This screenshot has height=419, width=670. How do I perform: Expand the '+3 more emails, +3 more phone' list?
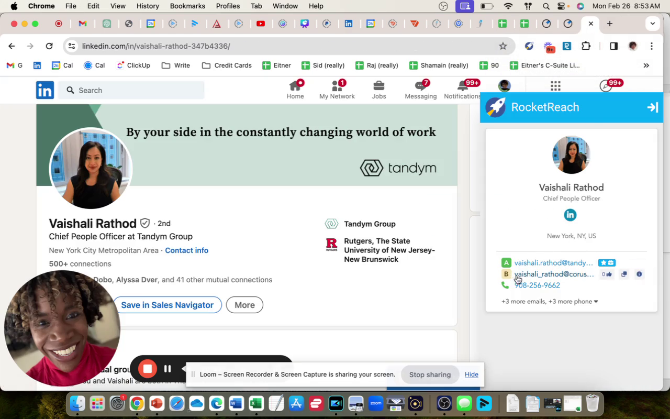[550, 302]
